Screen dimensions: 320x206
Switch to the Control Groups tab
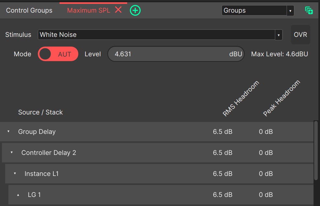29,10
